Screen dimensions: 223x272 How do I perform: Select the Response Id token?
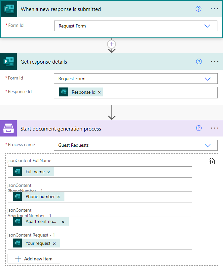[81, 92]
